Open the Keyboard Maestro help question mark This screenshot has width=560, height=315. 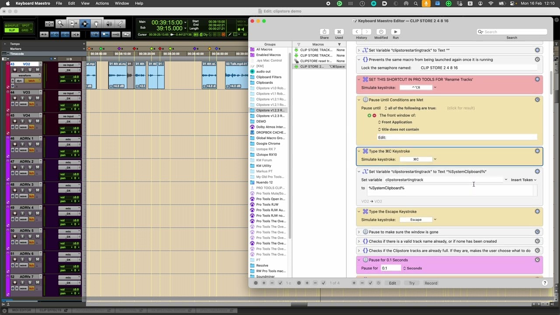pos(545,283)
